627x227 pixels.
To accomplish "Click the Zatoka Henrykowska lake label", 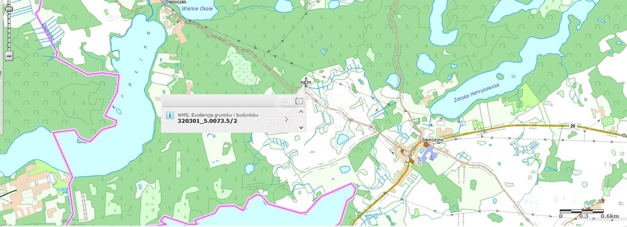I will tap(476, 93).
